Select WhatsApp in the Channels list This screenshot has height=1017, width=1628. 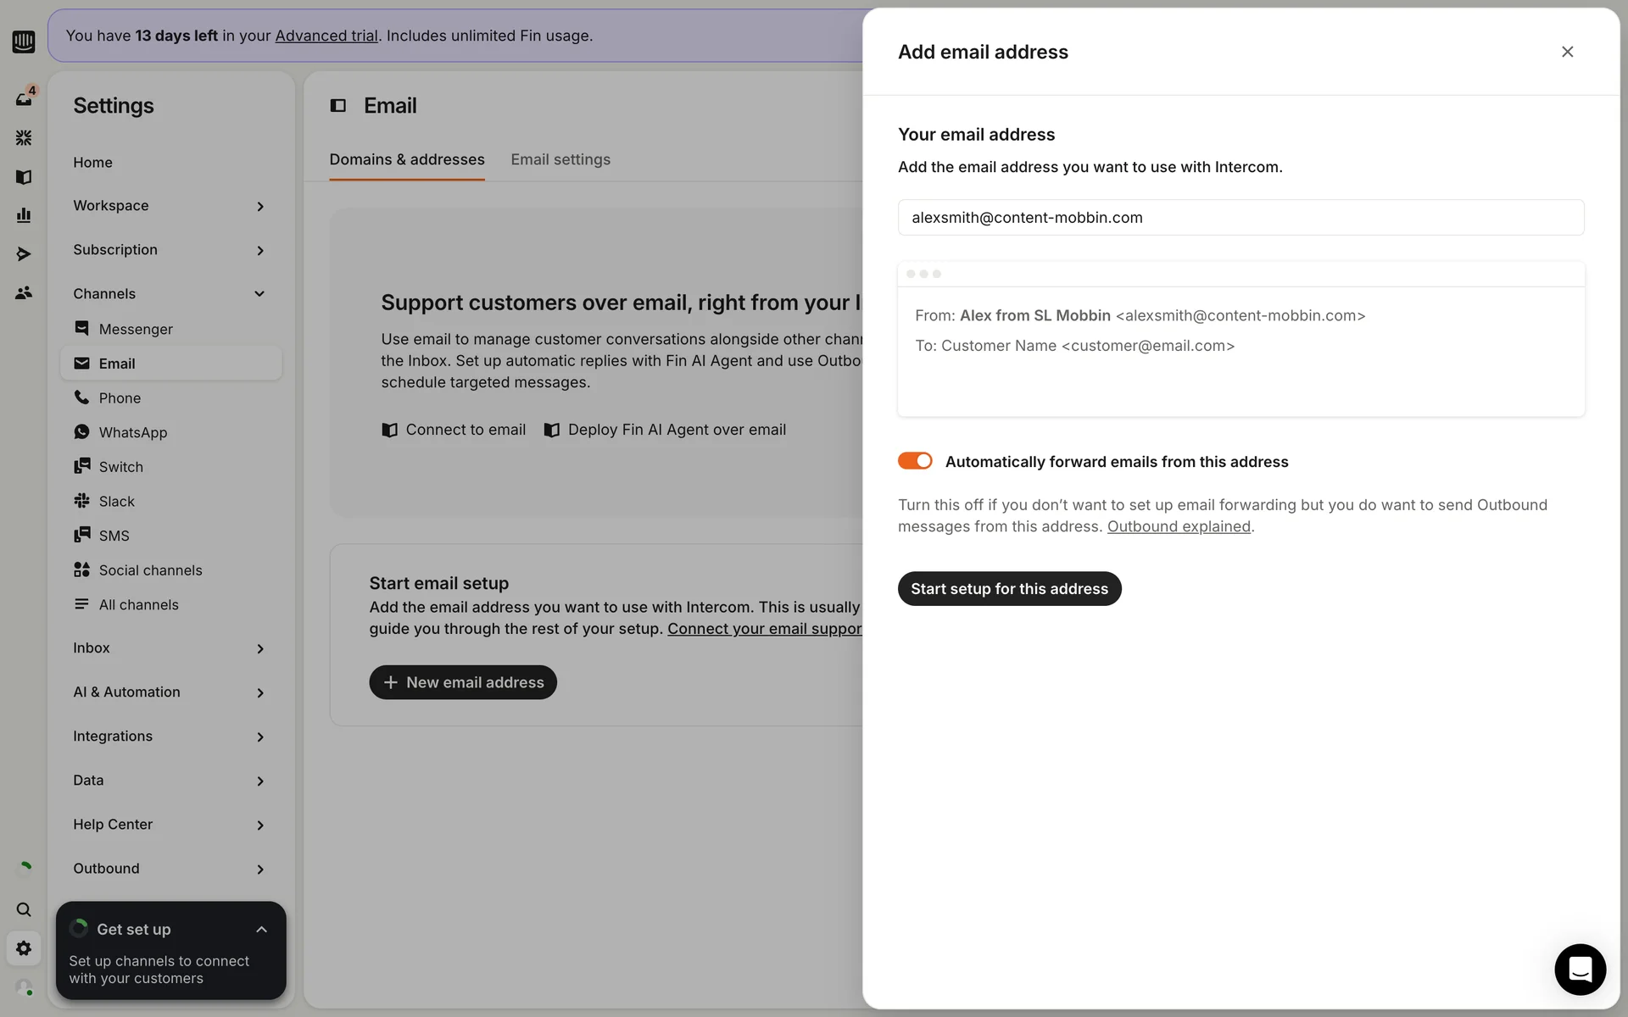[x=133, y=432]
